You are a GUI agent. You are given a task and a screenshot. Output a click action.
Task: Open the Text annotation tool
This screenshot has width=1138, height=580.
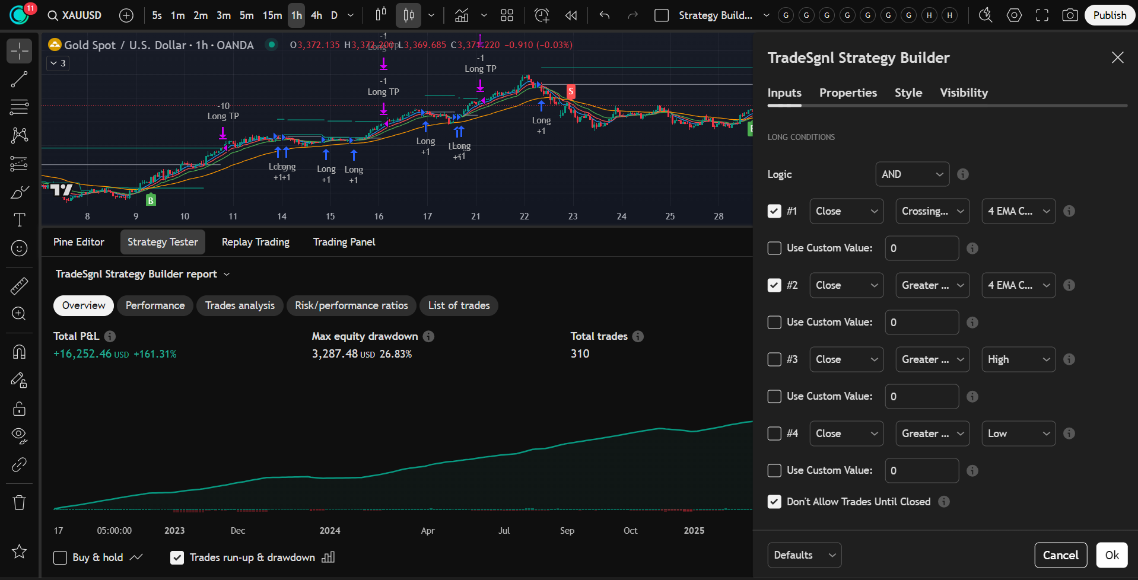pos(19,219)
